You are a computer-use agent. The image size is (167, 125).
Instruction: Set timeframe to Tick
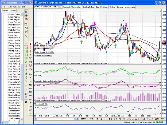30,74
